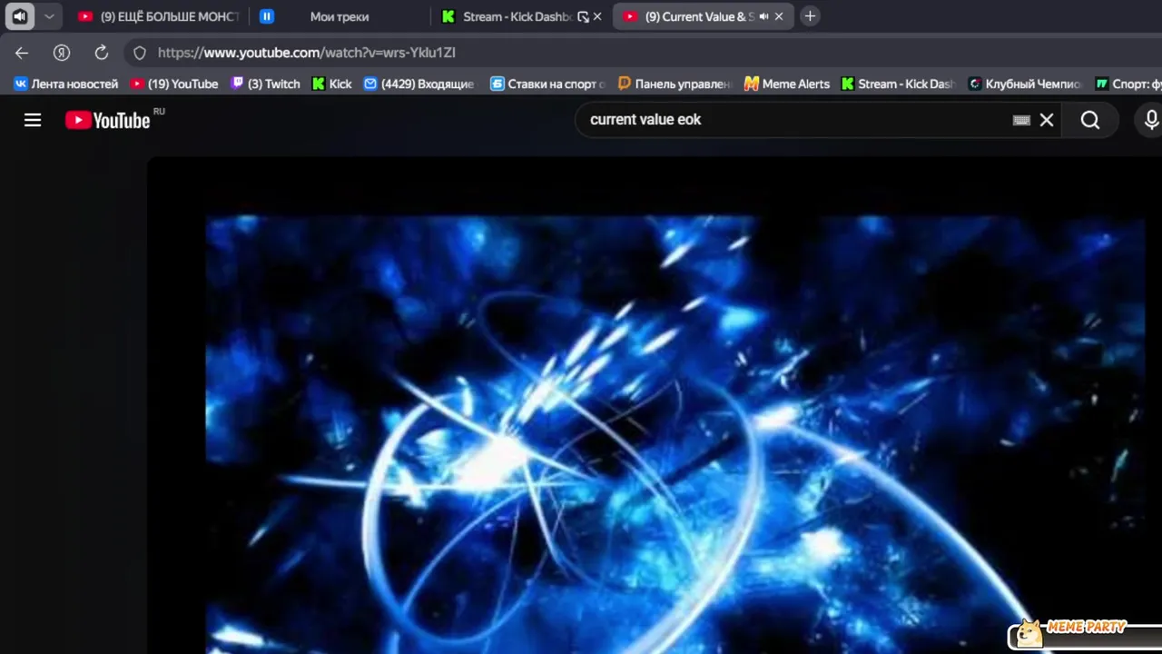This screenshot has width=1162, height=654.
Task: Open the Панель управления bookmark
Action: (674, 84)
